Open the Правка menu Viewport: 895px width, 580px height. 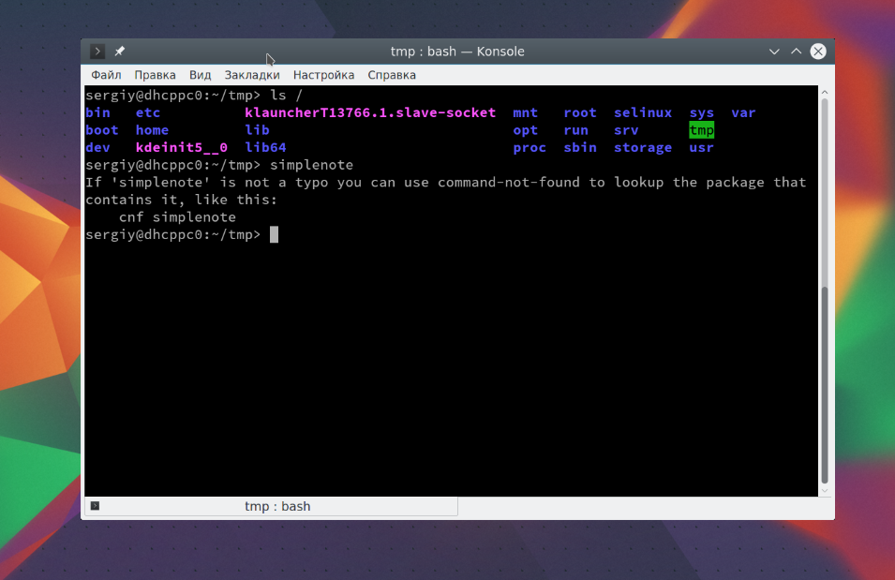coord(155,75)
